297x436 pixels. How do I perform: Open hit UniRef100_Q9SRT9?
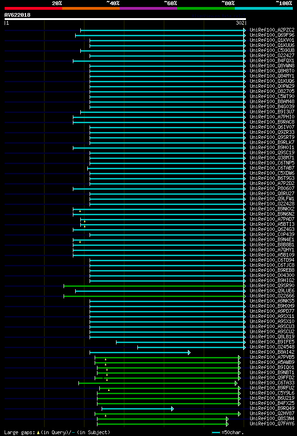272,138
